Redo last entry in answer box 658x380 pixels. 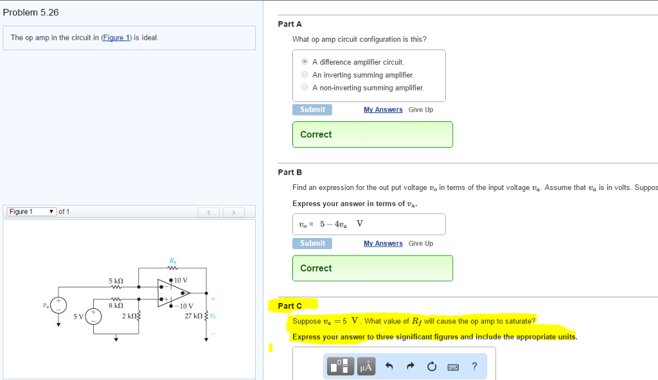pyautogui.click(x=411, y=367)
